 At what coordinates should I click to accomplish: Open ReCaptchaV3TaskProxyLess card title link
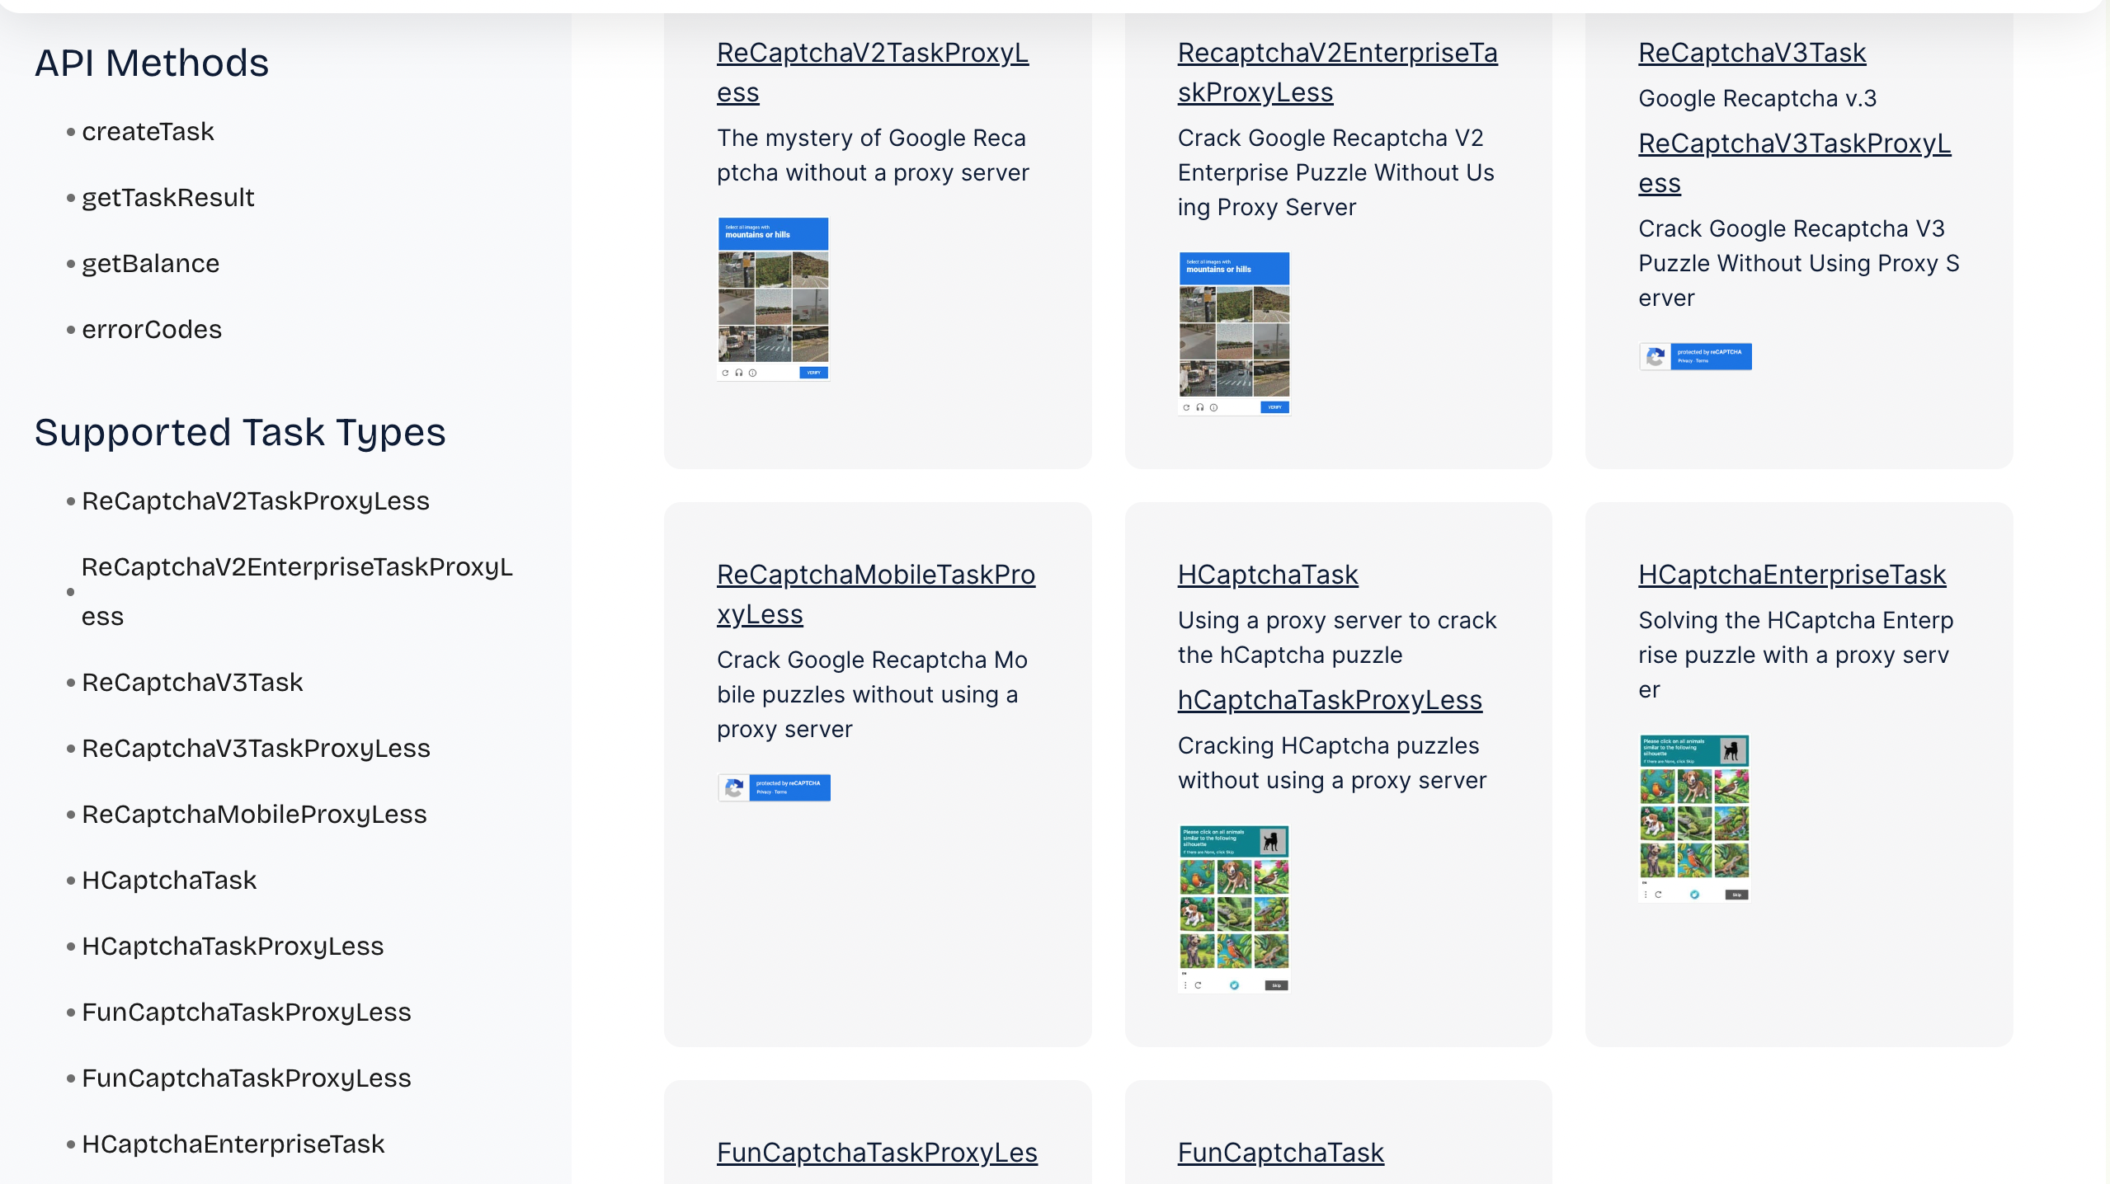click(1794, 163)
